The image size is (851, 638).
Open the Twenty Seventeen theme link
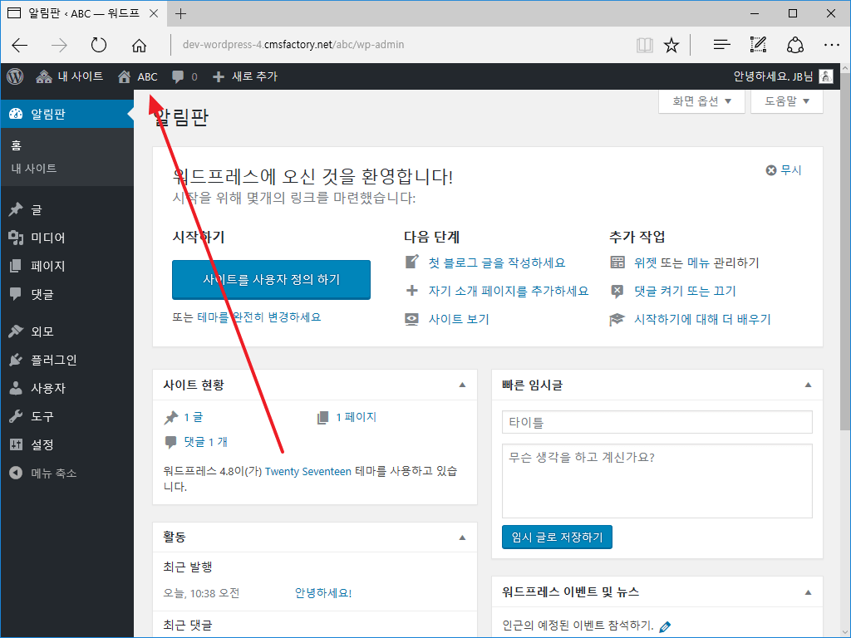coord(307,472)
